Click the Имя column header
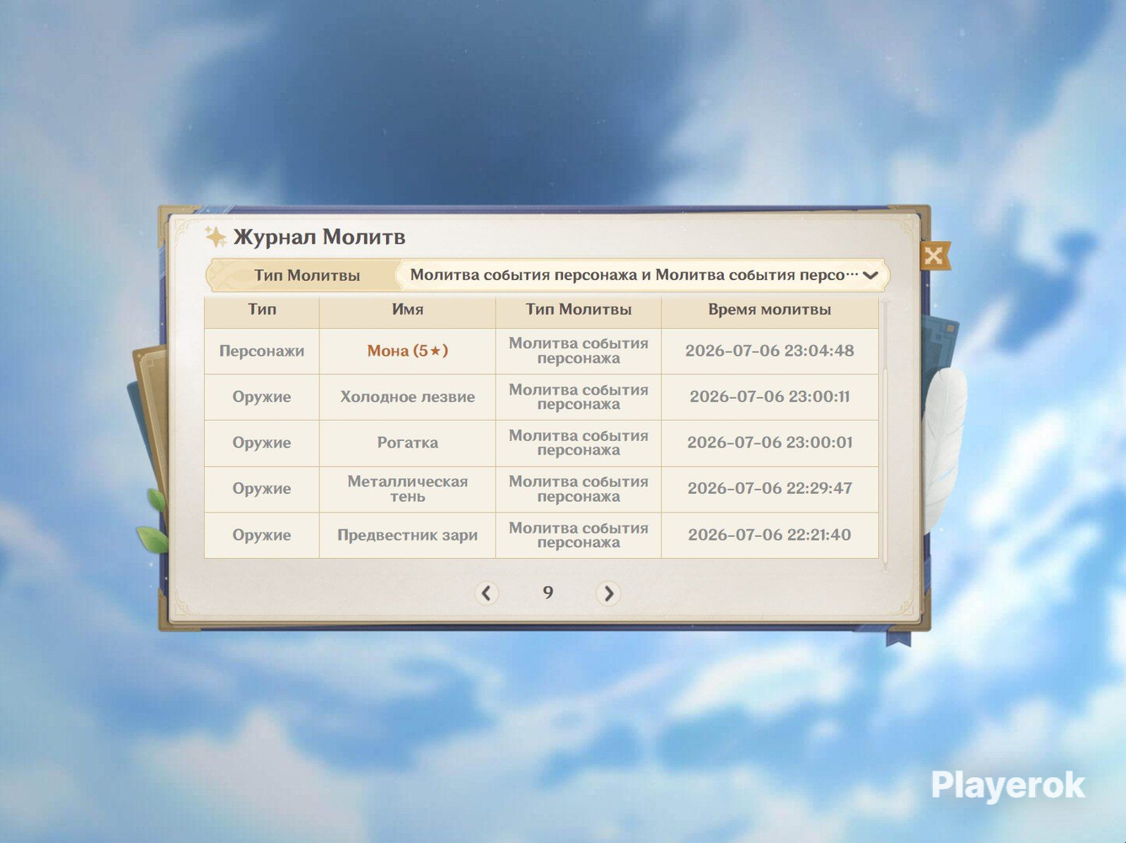The width and height of the screenshot is (1126, 843). click(x=407, y=309)
